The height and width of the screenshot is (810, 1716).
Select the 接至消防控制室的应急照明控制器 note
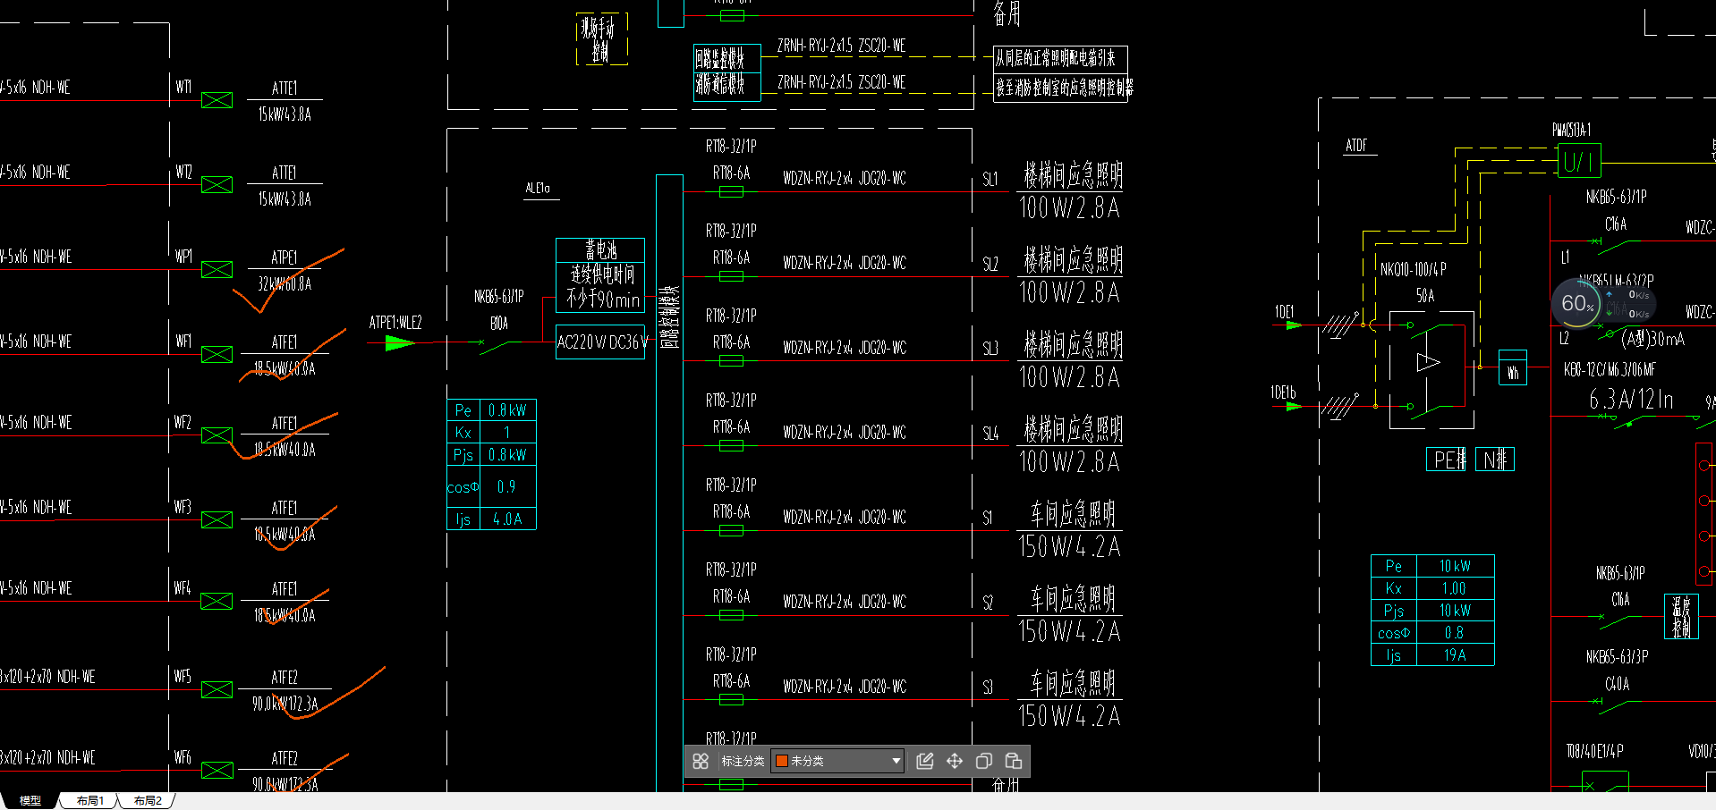(x=1064, y=88)
